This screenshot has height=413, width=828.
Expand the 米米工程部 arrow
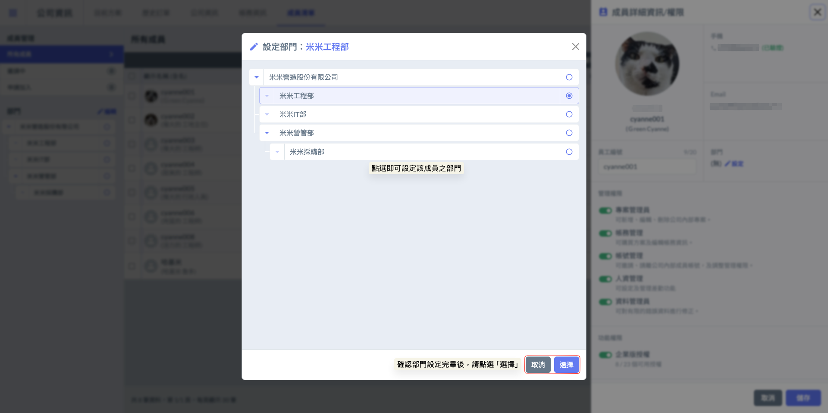click(x=267, y=96)
